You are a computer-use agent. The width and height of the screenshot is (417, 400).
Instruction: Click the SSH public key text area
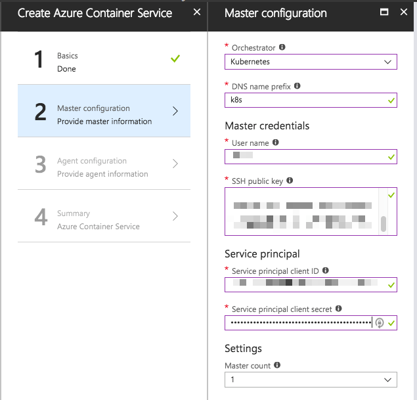(x=302, y=211)
